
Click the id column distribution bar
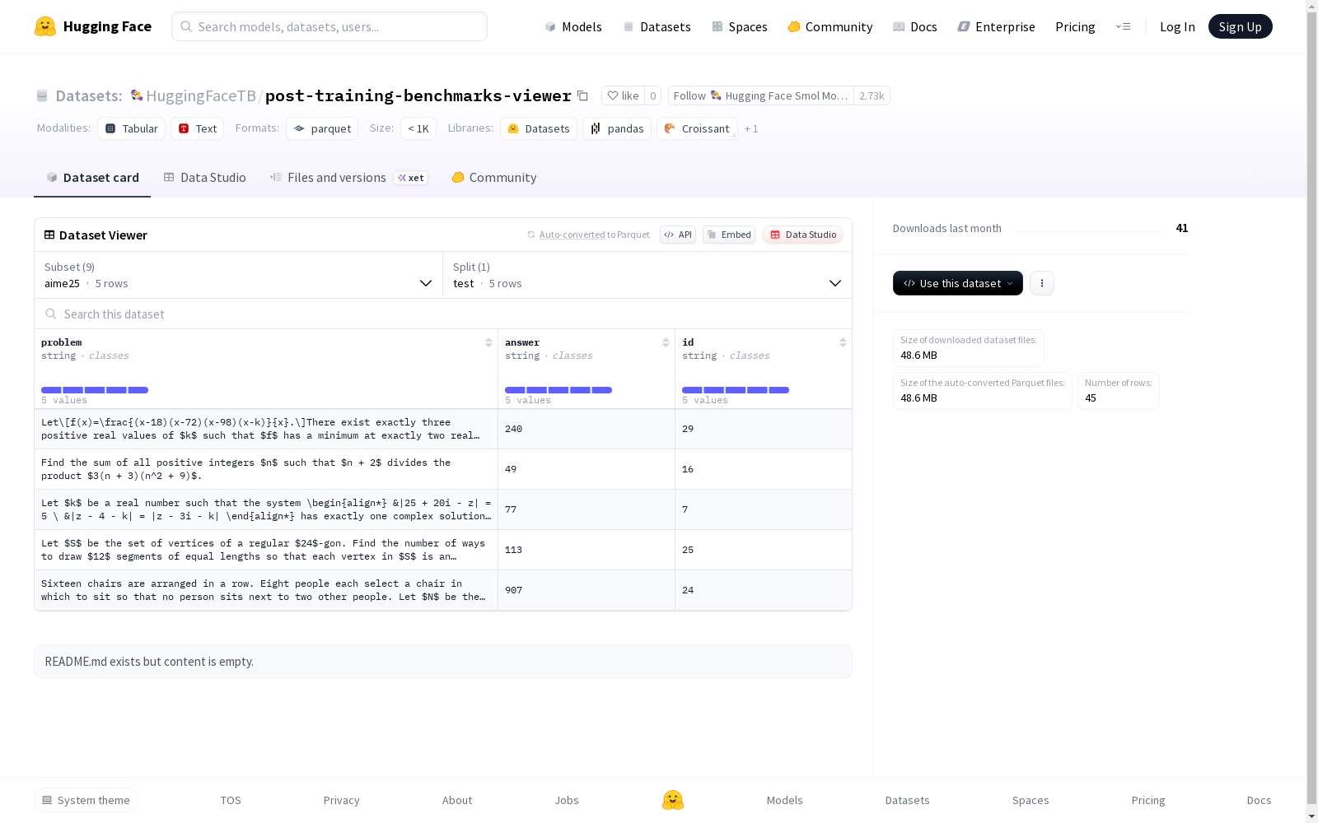point(736,390)
